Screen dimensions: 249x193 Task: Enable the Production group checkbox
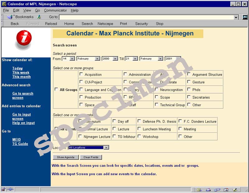[81, 97]
